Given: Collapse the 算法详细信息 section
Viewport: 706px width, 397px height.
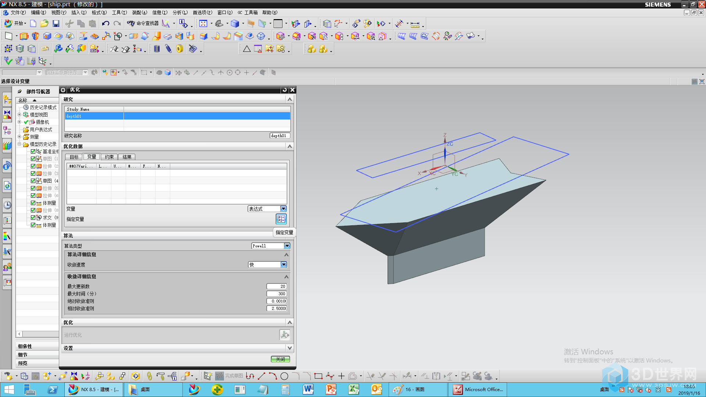Looking at the screenshot, I should click(286, 254).
